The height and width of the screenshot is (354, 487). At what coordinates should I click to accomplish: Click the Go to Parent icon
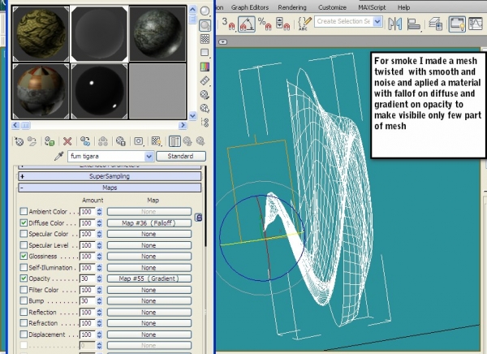point(187,141)
